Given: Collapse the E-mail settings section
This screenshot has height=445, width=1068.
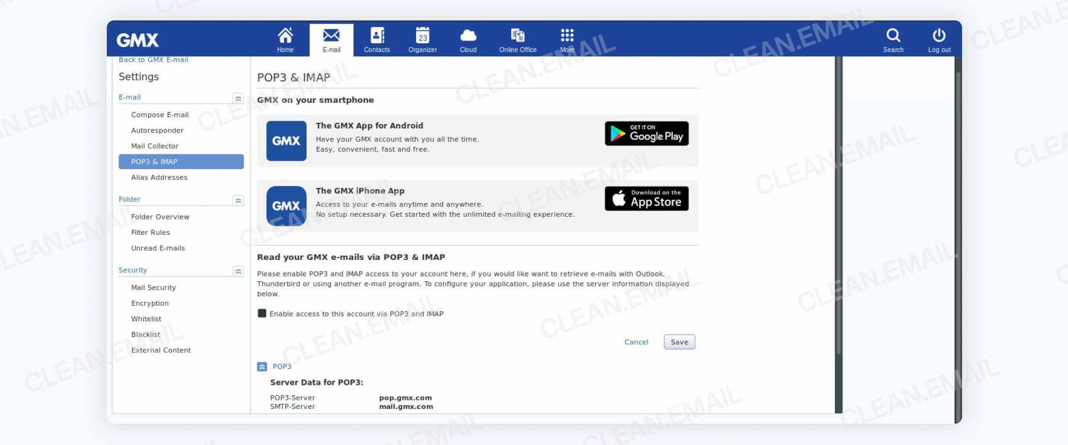Looking at the screenshot, I should click(239, 97).
